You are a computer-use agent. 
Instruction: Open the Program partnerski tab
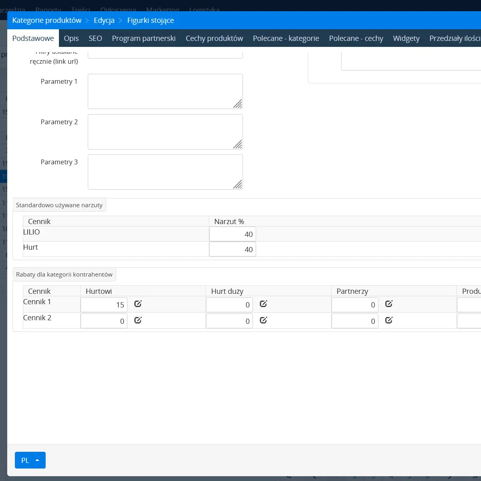pyautogui.click(x=144, y=38)
